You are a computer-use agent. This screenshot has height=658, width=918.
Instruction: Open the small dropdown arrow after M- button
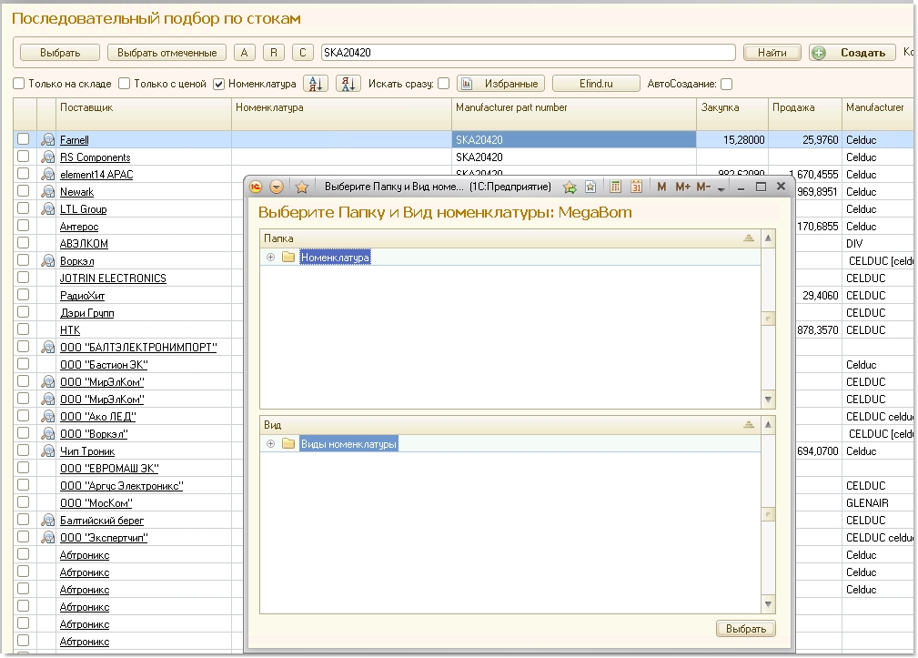(x=721, y=188)
